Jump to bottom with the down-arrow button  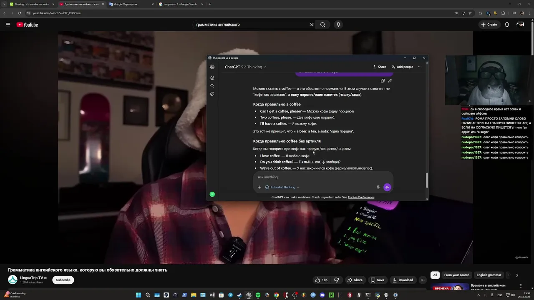323,162
